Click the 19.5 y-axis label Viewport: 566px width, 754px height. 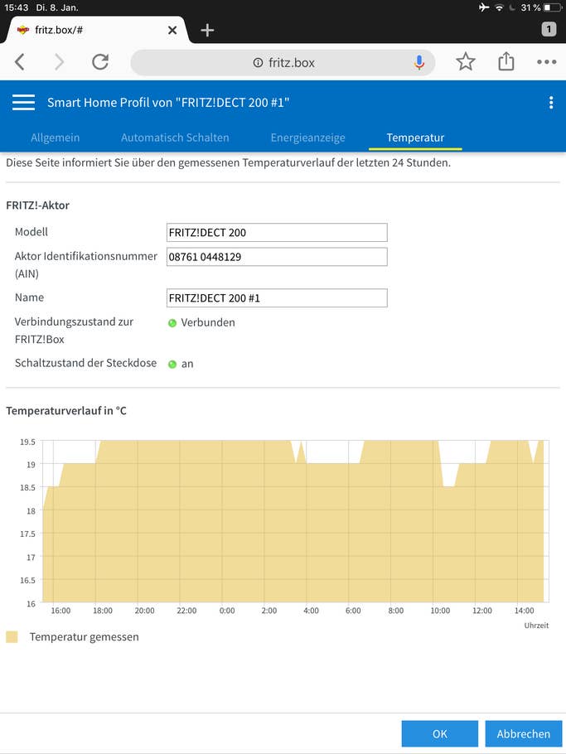click(27, 442)
